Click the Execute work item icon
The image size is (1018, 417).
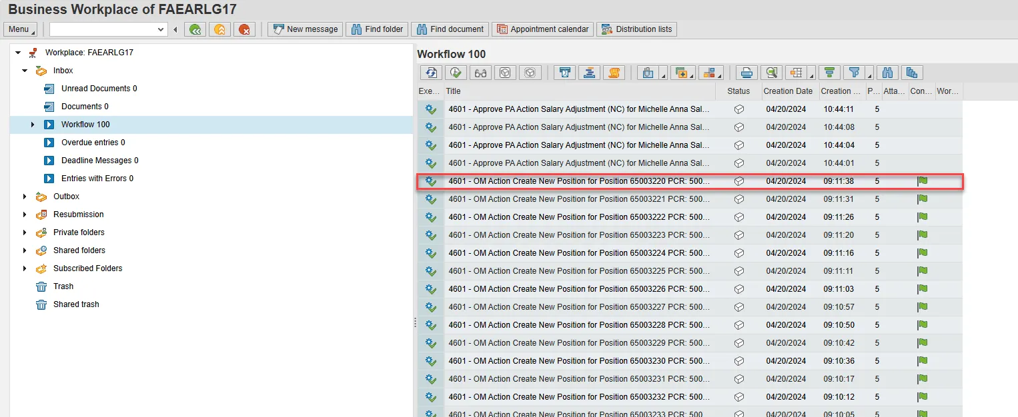tap(456, 73)
